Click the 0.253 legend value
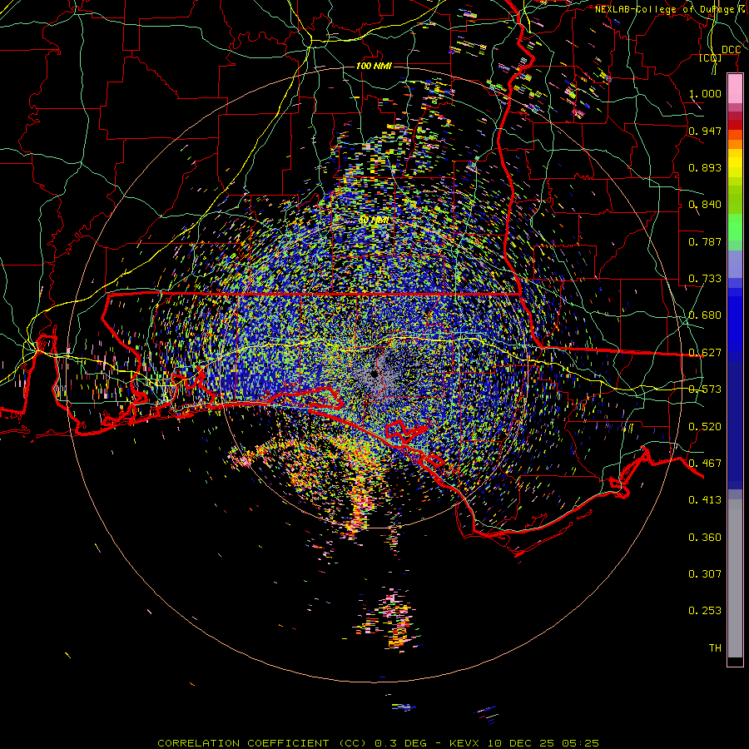The height and width of the screenshot is (749, 749). (705, 611)
